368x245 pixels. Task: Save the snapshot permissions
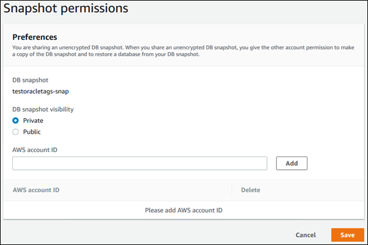(x=347, y=235)
